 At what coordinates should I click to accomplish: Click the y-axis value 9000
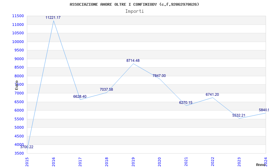[19, 59]
